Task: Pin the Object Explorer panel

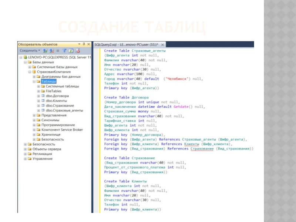Action: [84, 44]
